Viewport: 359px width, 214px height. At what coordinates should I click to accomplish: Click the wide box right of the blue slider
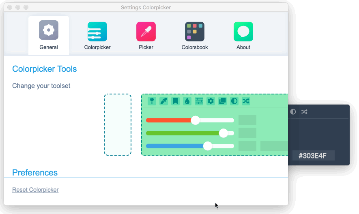point(274,146)
